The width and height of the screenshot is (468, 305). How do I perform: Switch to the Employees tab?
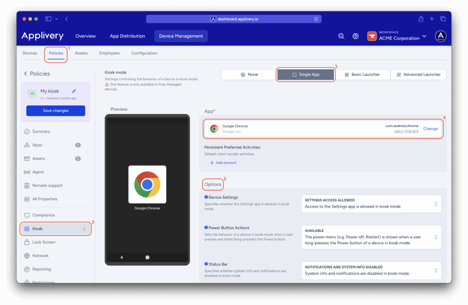tap(109, 53)
